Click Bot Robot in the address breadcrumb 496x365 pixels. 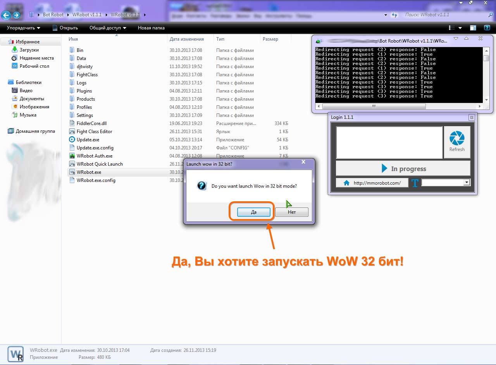(53, 15)
